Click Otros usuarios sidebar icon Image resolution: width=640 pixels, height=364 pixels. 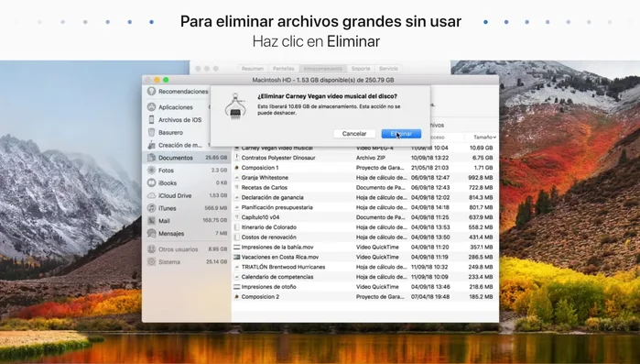point(151,249)
